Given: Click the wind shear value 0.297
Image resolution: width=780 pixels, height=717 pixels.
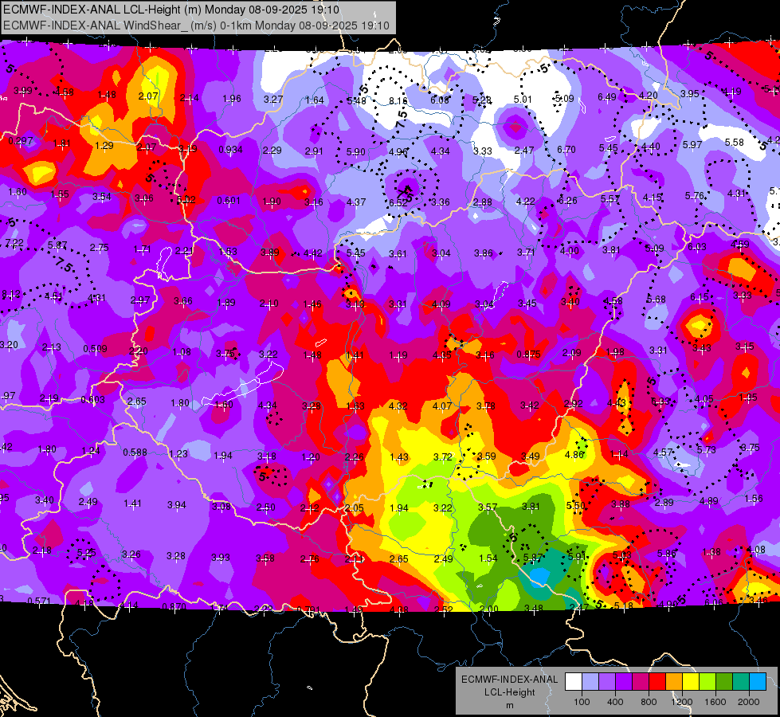Looking at the screenshot, I should (21, 141).
